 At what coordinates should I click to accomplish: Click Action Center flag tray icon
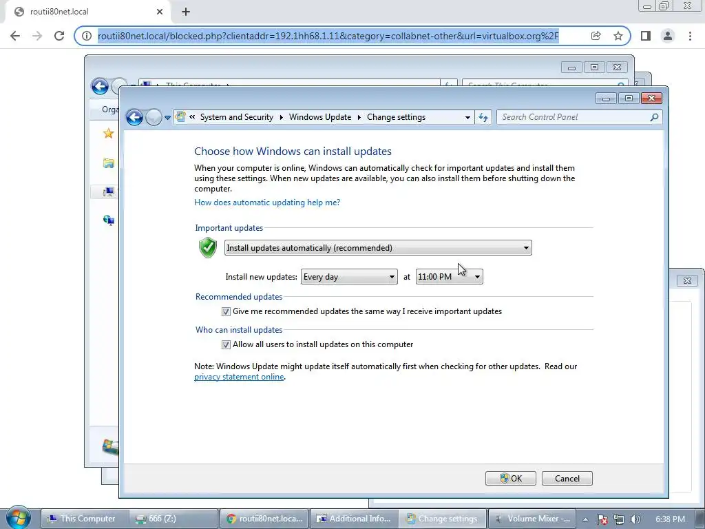click(602, 519)
